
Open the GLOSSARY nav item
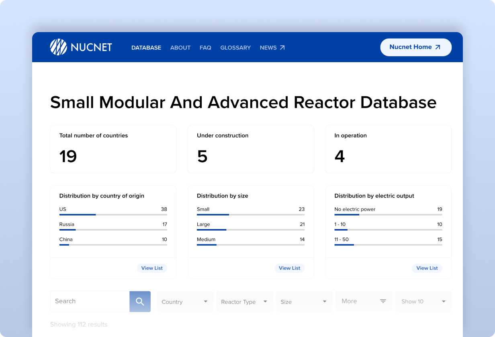pyautogui.click(x=235, y=48)
